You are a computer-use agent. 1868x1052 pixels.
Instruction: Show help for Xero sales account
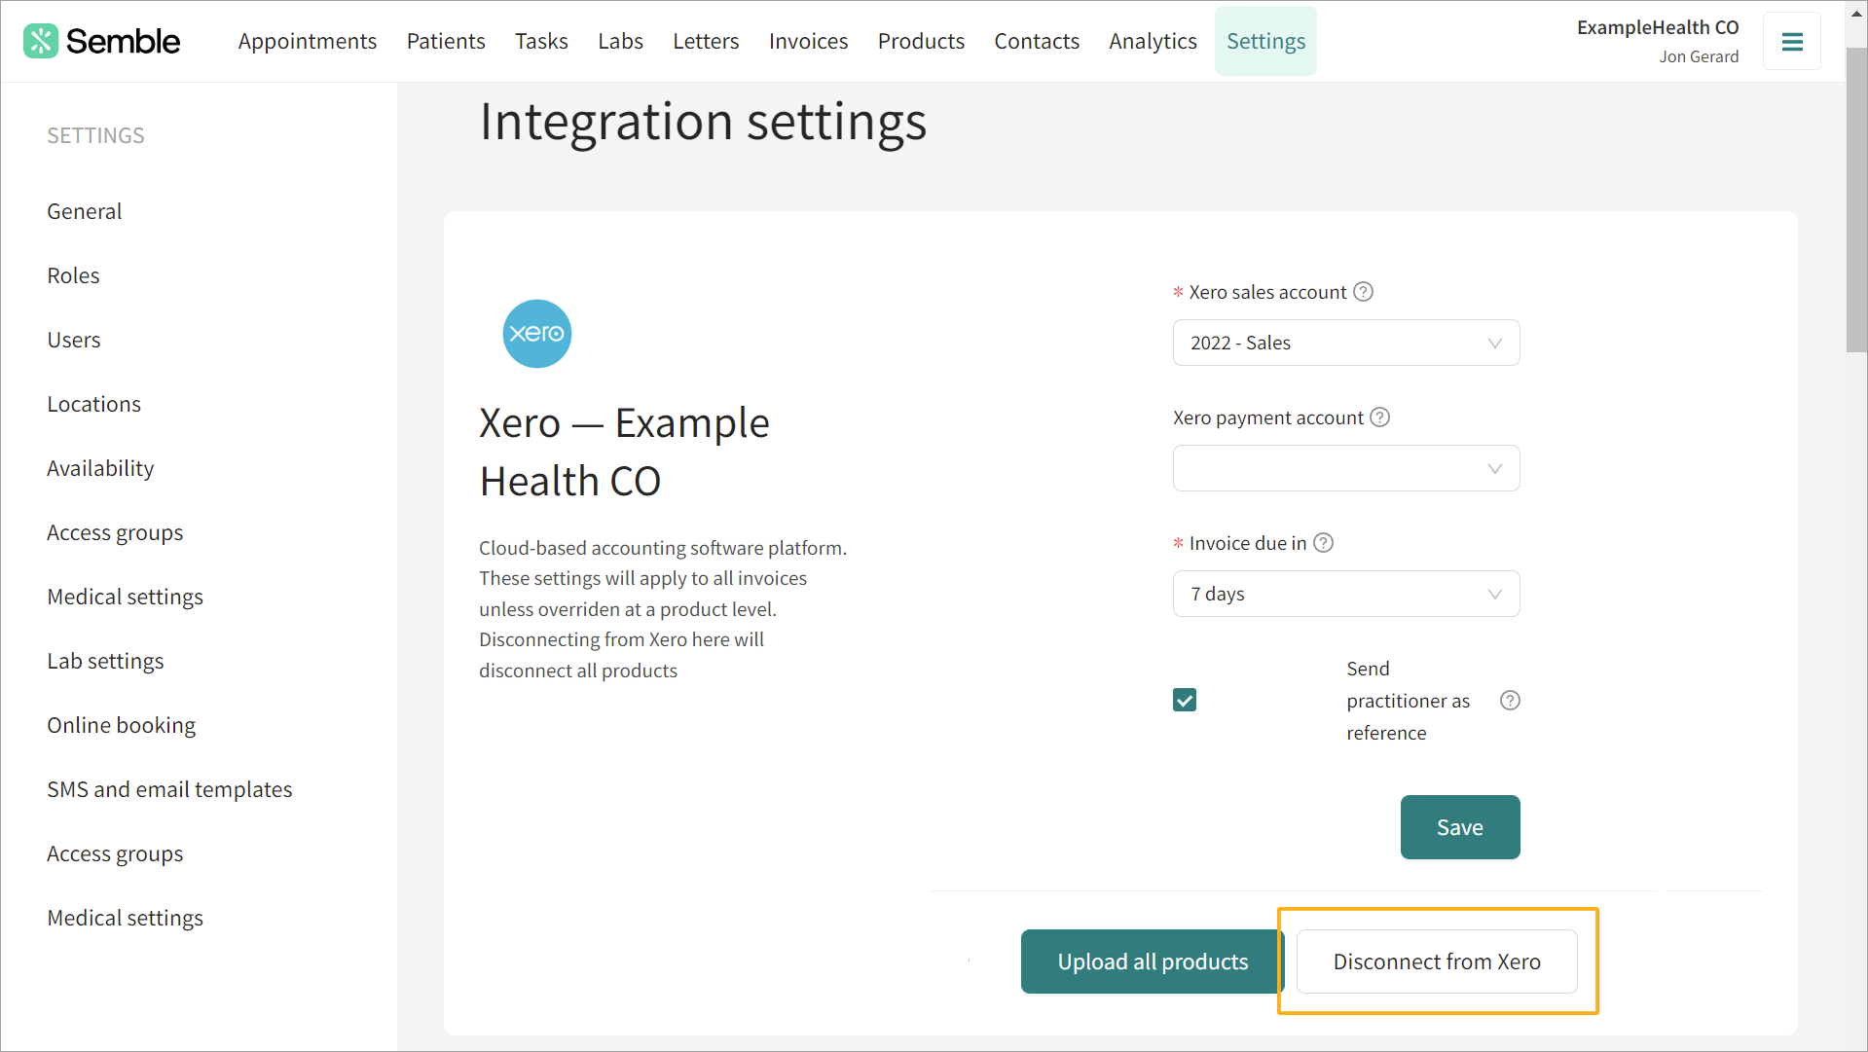(1364, 292)
